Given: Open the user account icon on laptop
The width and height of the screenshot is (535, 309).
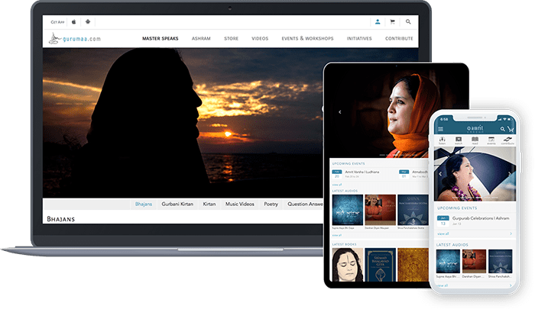Looking at the screenshot, I should 378,22.
